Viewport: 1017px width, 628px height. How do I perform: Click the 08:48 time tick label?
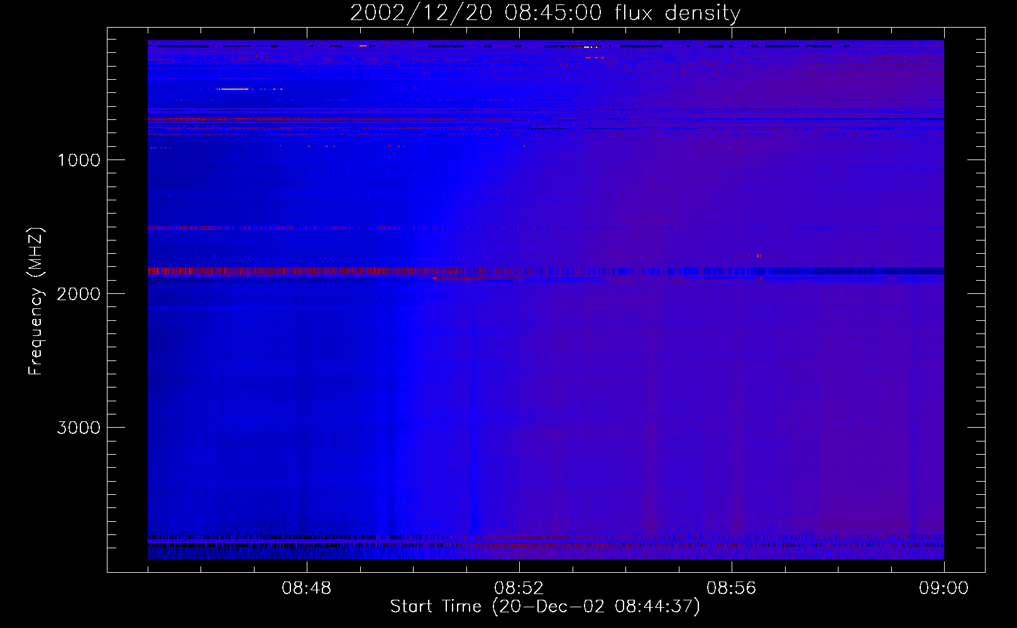click(x=306, y=588)
